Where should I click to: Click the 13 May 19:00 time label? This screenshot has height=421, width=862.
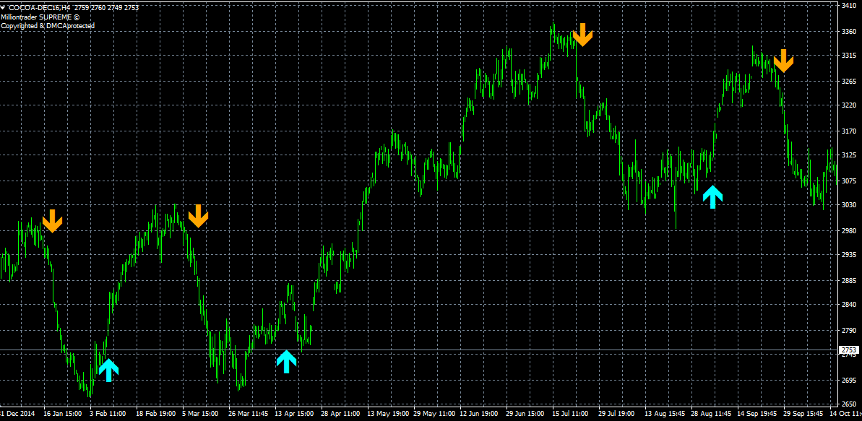pos(388,413)
